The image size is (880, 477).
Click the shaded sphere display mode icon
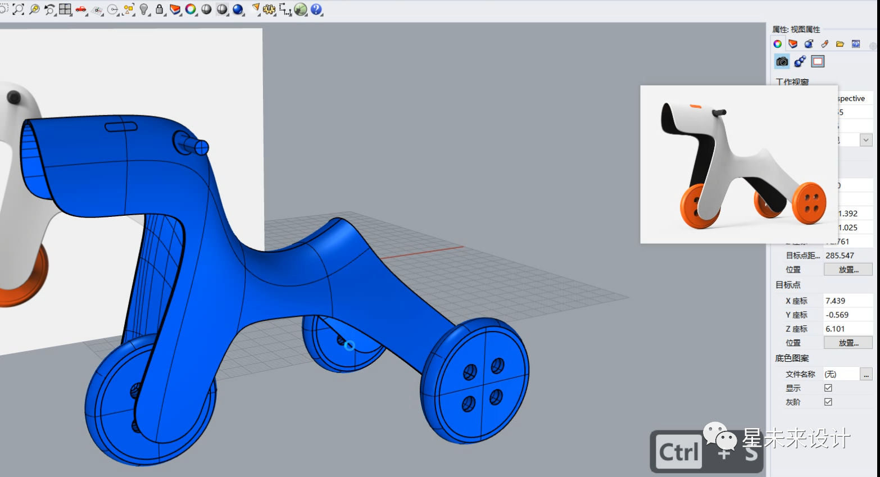tap(207, 10)
